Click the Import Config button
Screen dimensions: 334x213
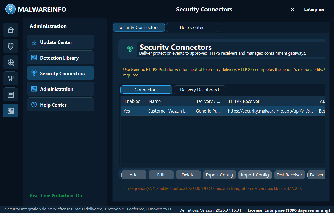coord(255,175)
